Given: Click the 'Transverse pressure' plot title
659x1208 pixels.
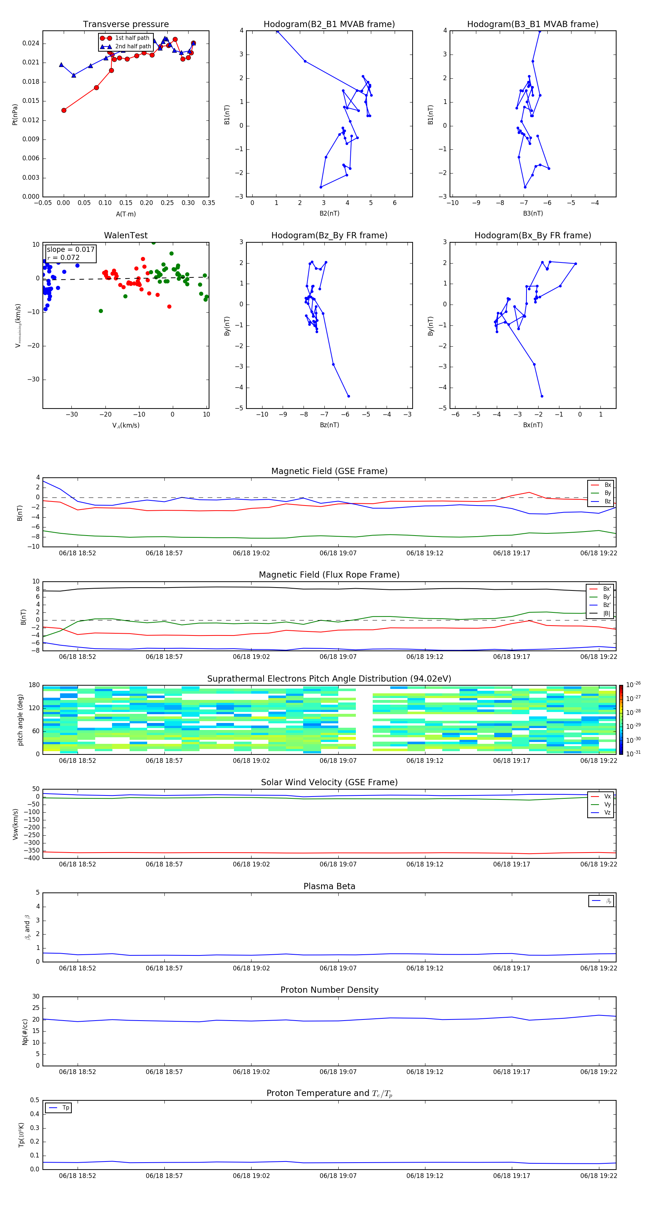Looking at the screenshot, I should pyautogui.click(x=126, y=24).
